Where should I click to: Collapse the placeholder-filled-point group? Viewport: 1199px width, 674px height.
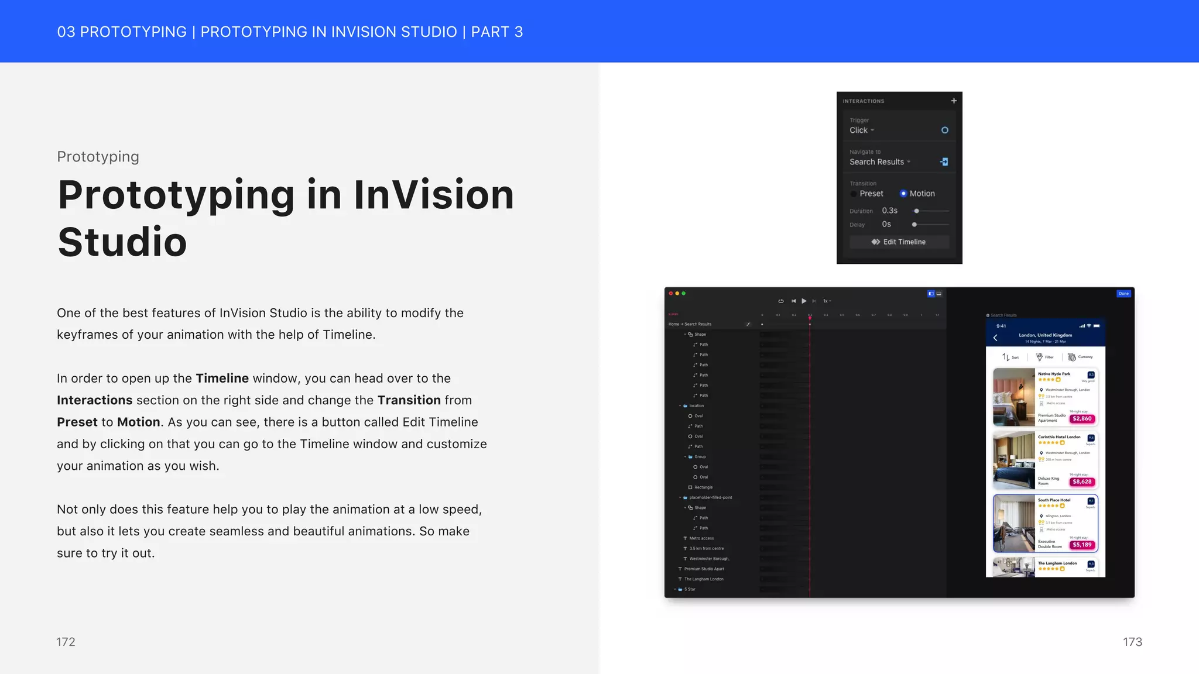[x=680, y=497]
